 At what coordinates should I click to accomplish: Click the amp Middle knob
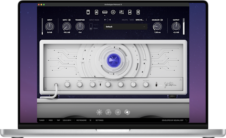point(93,84)
